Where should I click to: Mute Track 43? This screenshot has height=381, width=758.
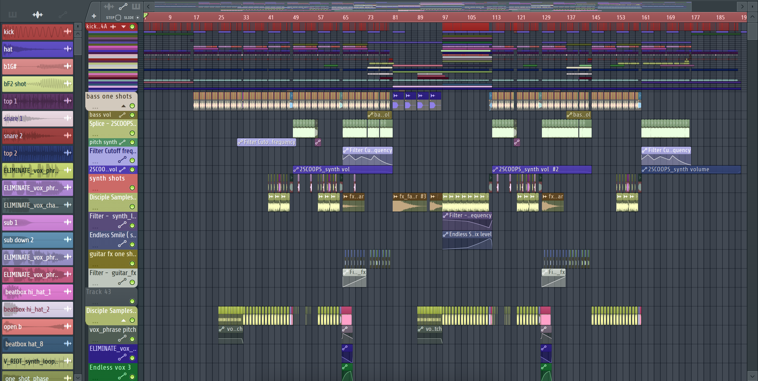point(132,301)
